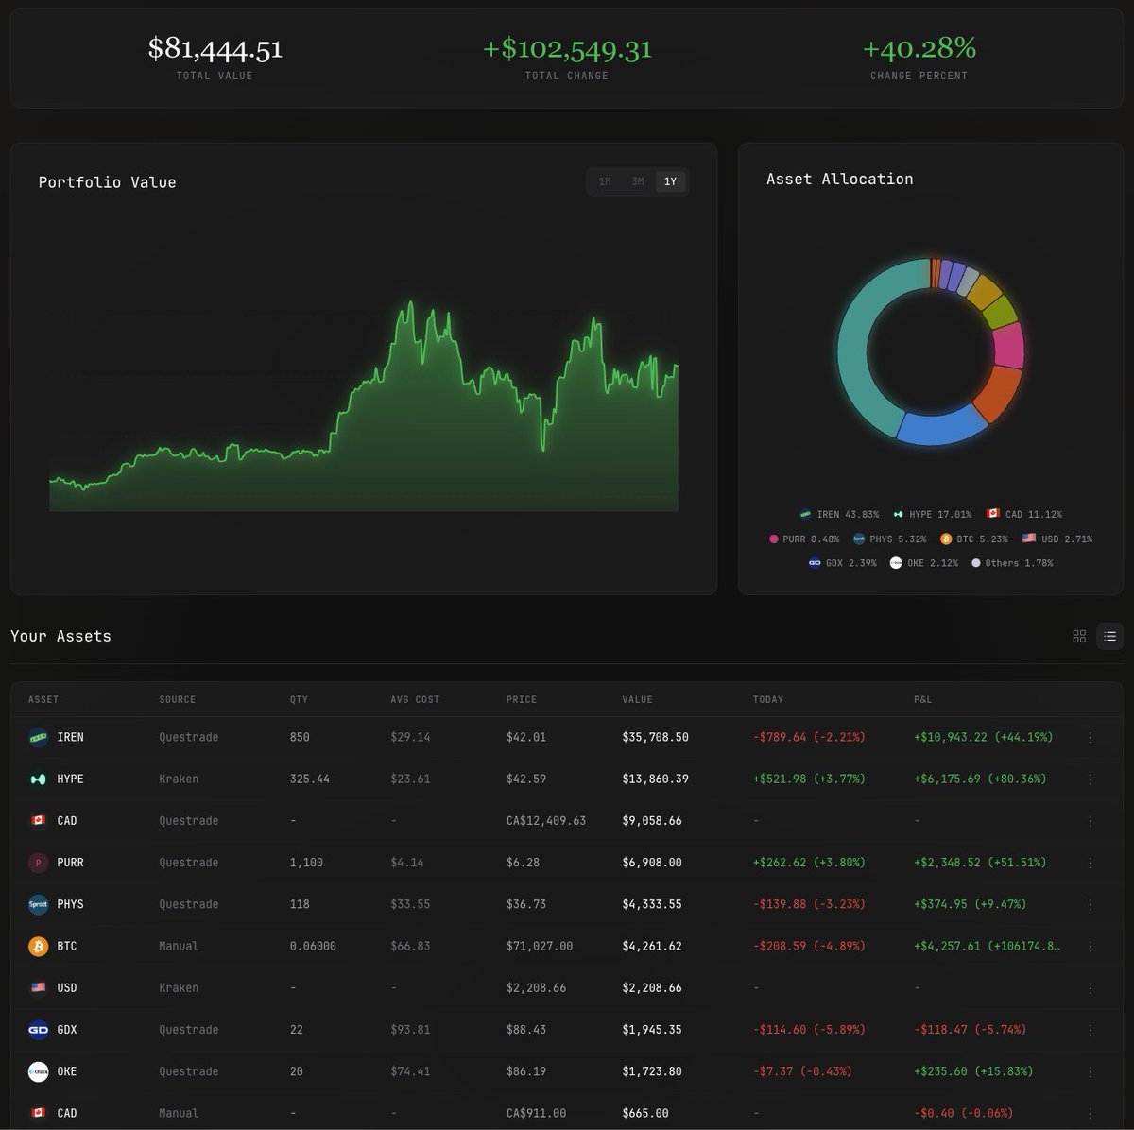Open the USD row options menu

[x=1091, y=988]
